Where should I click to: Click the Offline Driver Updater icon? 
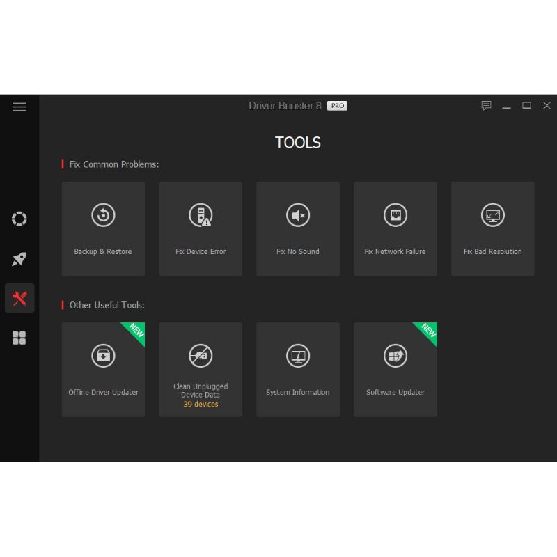coord(103,356)
